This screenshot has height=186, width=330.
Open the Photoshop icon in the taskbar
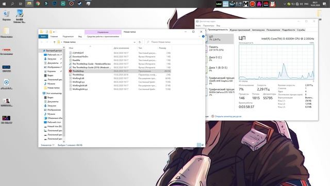pos(55,4)
